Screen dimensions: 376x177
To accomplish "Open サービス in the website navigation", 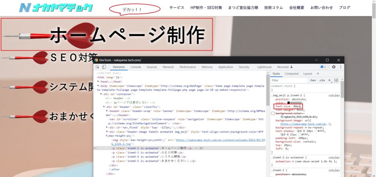I will coord(177,8).
